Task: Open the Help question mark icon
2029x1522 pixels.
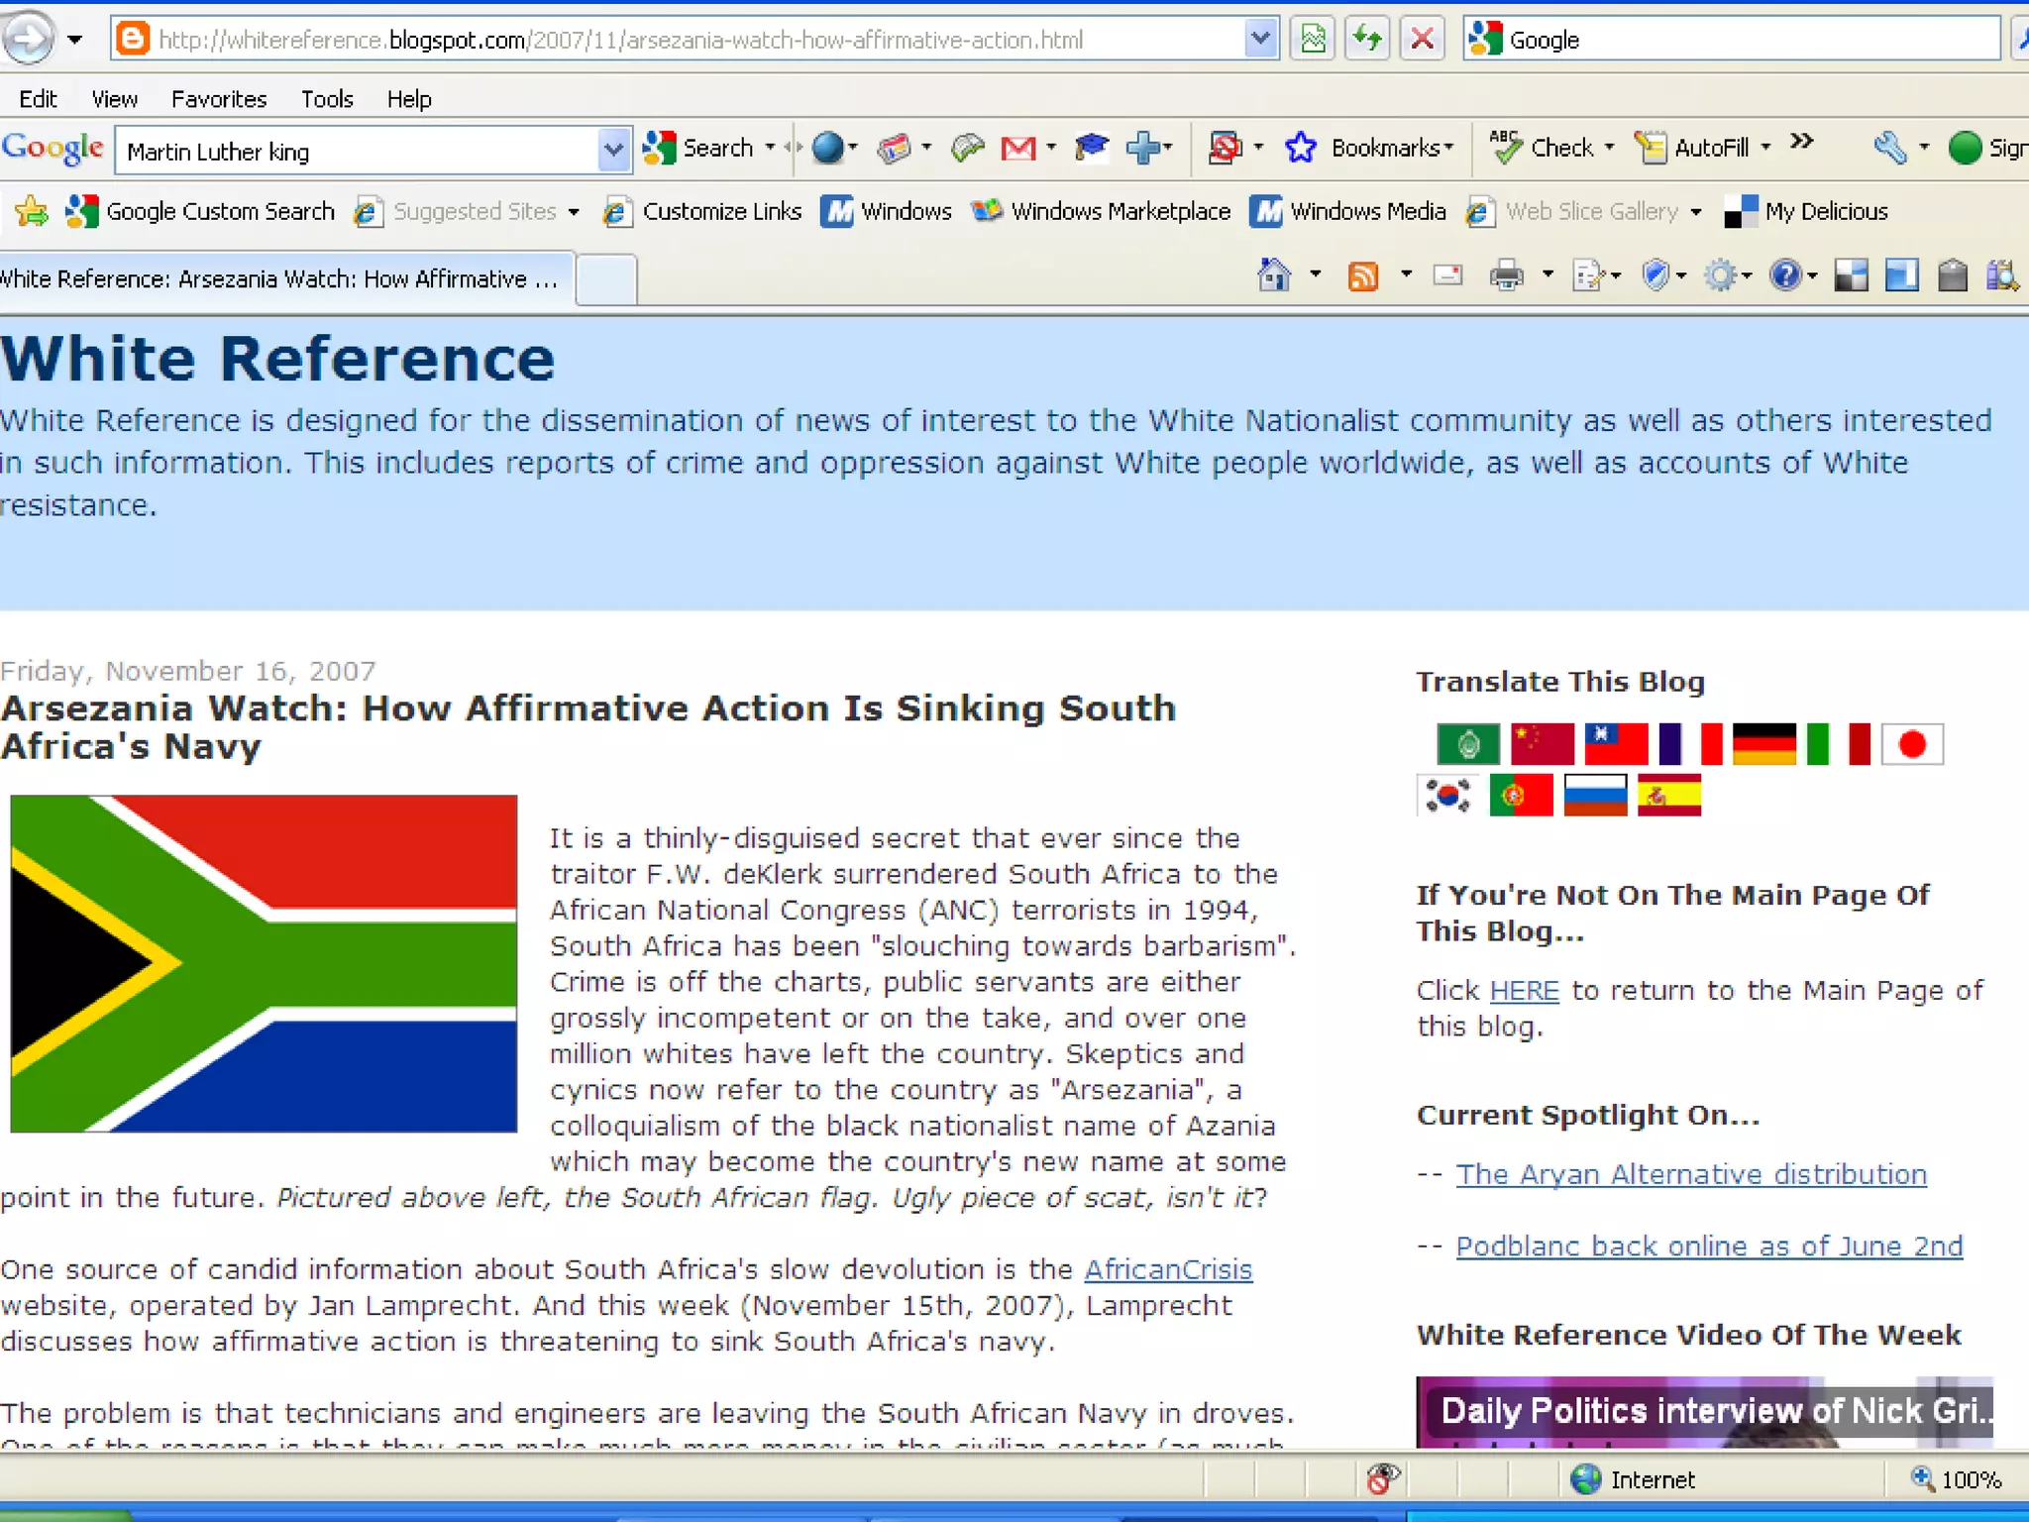Action: pos(1785,275)
